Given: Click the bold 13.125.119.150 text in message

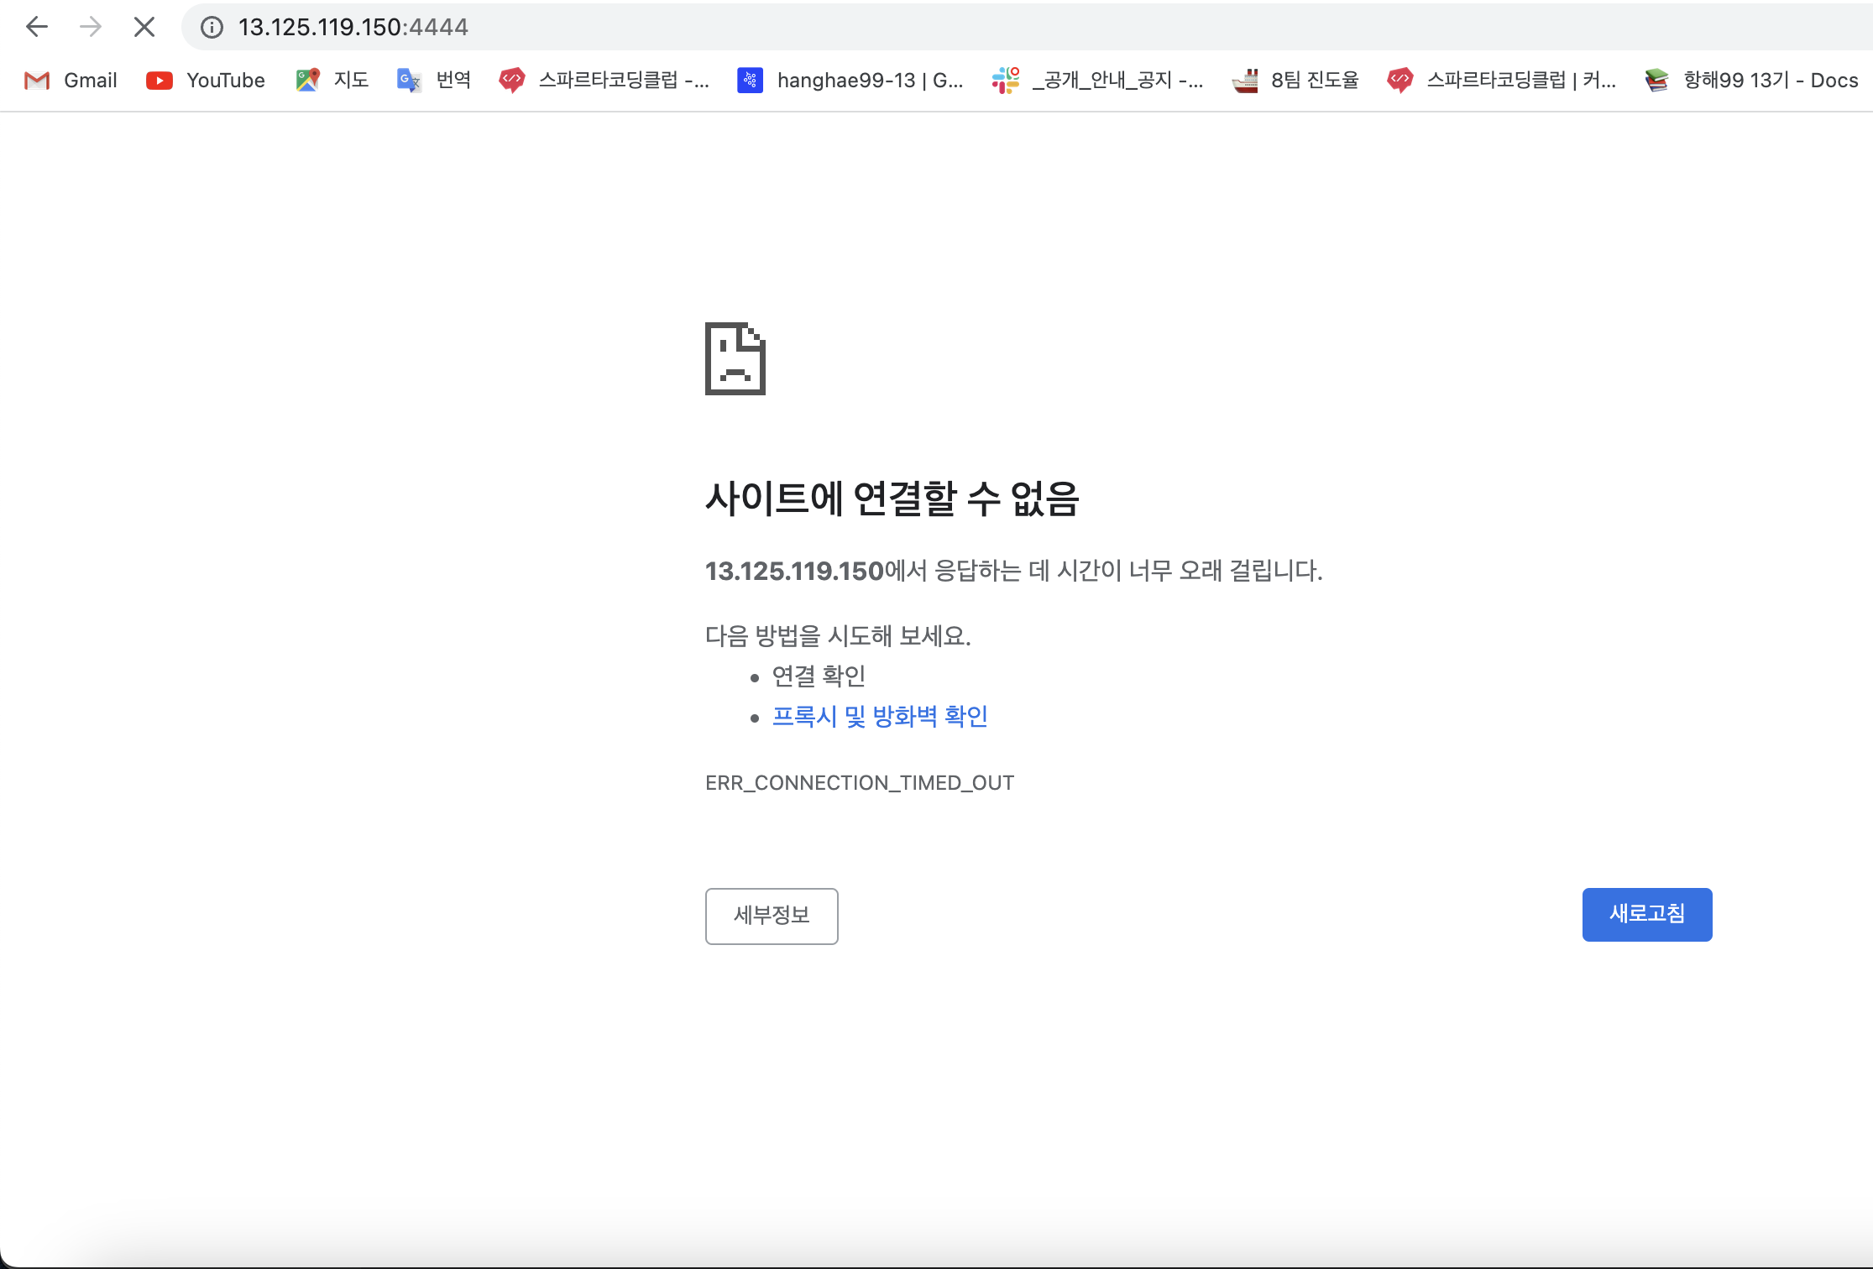Looking at the screenshot, I should pos(794,572).
